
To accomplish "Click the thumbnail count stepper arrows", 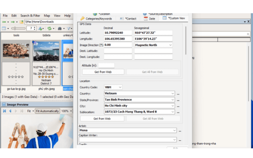I will click(34, 28).
